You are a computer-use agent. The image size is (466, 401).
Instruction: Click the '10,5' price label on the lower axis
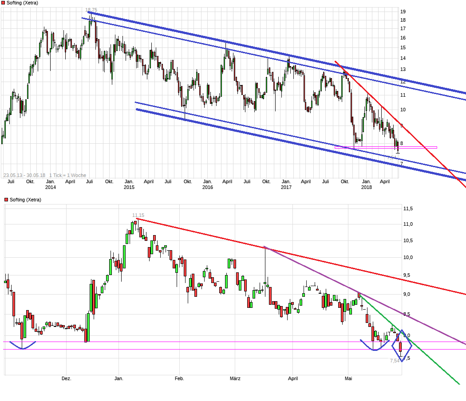coord(408,240)
